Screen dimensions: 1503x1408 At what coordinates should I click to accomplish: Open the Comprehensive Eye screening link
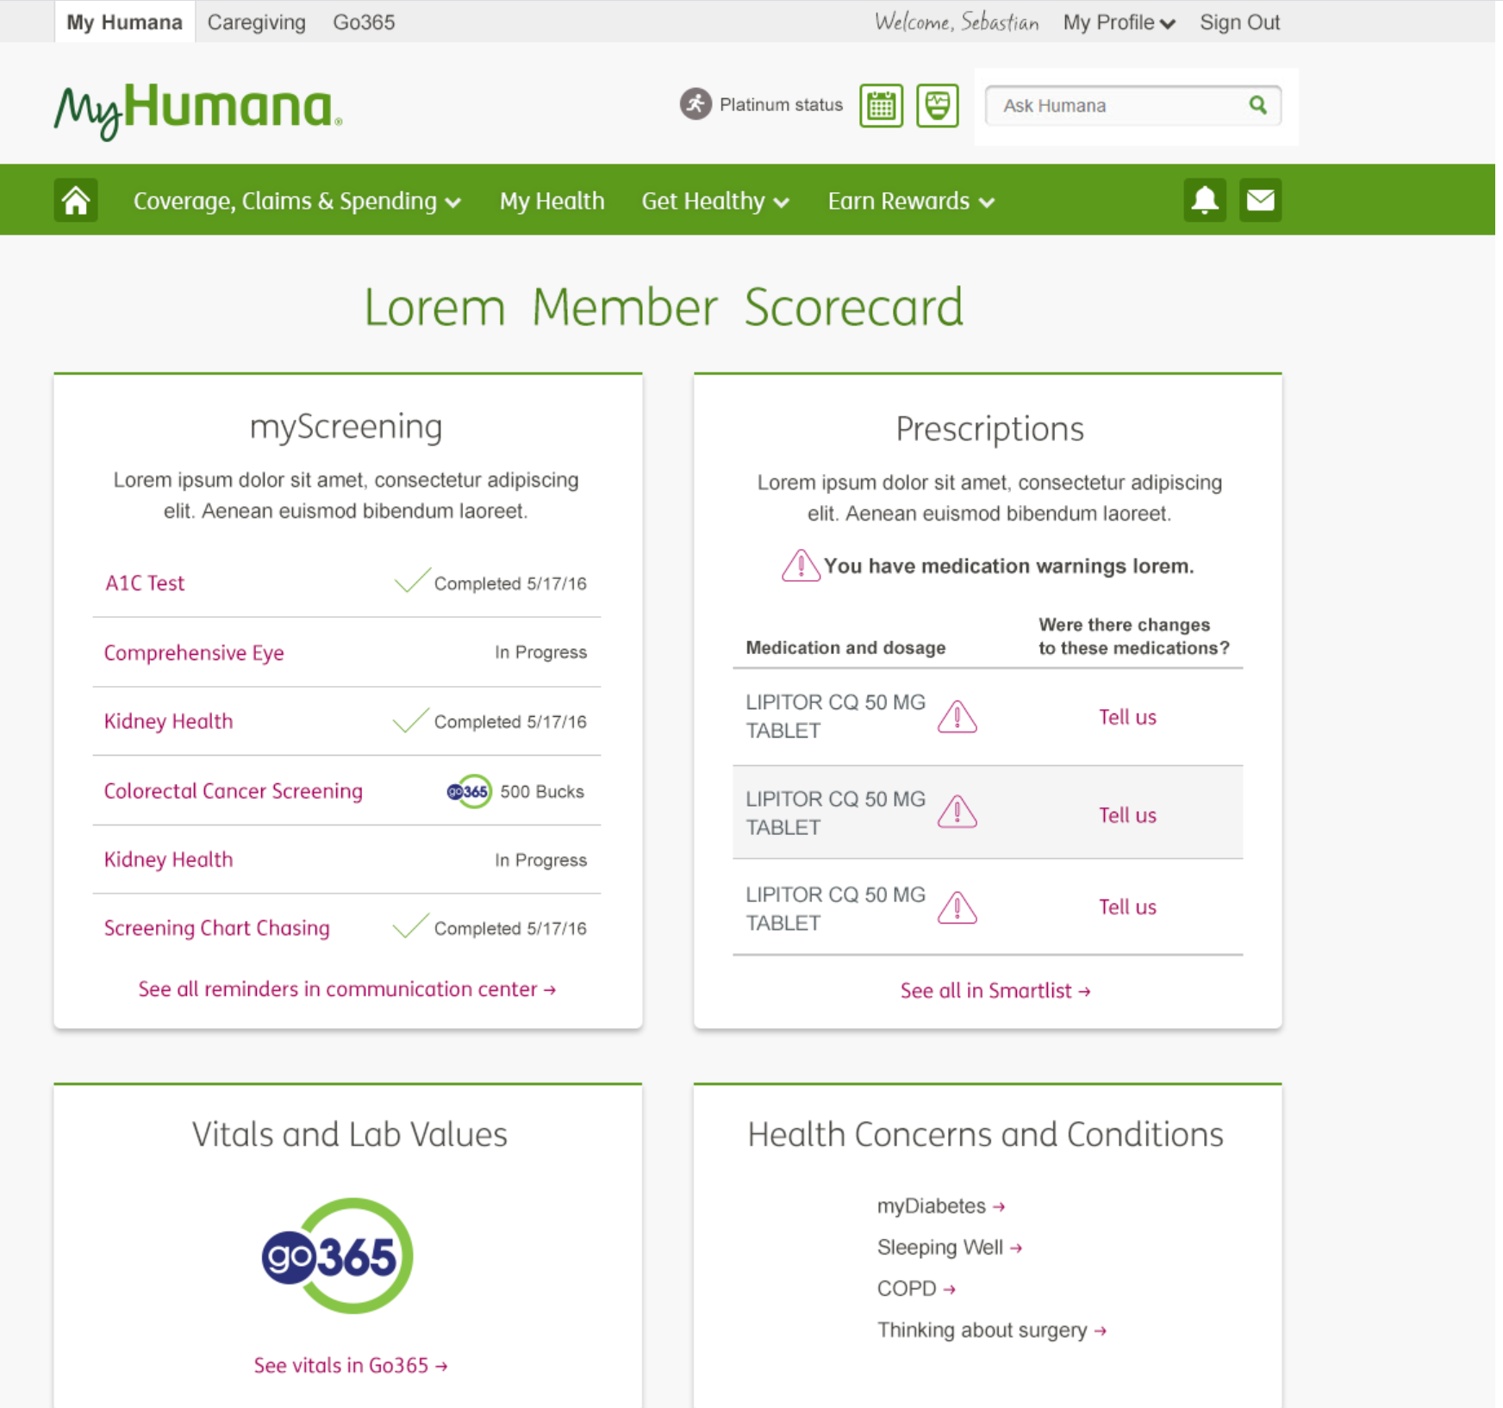(194, 652)
